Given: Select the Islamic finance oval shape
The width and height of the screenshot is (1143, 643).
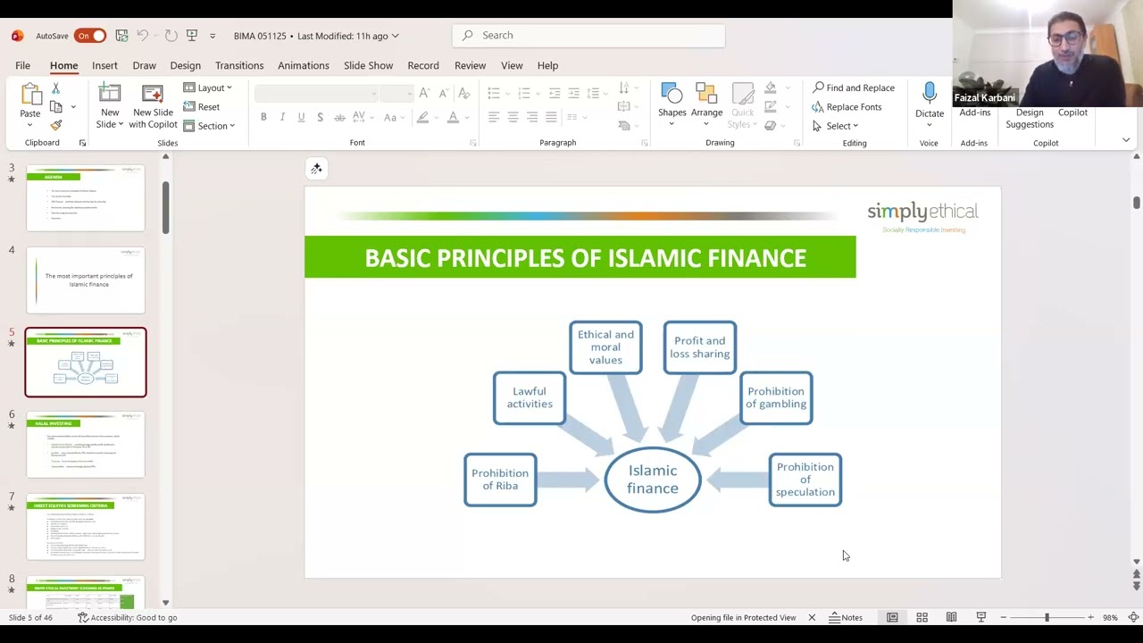Looking at the screenshot, I should tap(653, 480).
